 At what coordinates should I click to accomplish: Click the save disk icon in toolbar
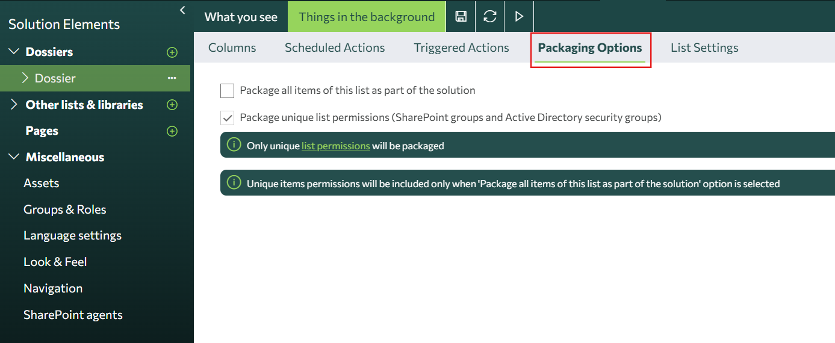click(x=461, y=17)
